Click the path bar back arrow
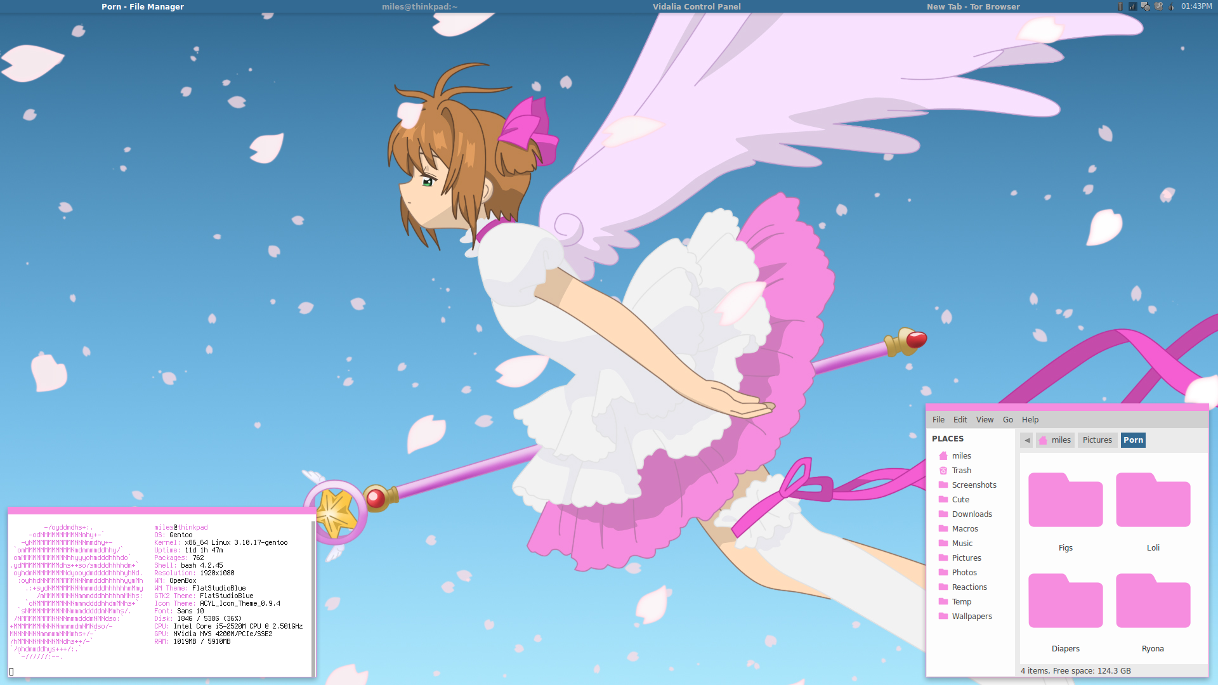 1027,440
